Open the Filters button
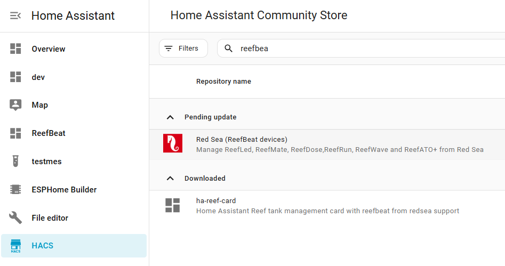Image resolution: width=505 pixels, height=266 pixels. [x=183, y=49]
